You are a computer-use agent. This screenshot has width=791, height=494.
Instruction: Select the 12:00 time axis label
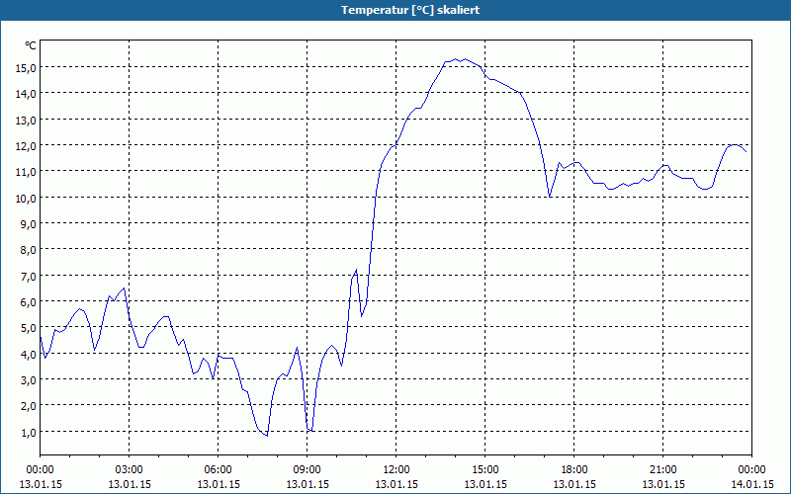click(x=396, y=470)
